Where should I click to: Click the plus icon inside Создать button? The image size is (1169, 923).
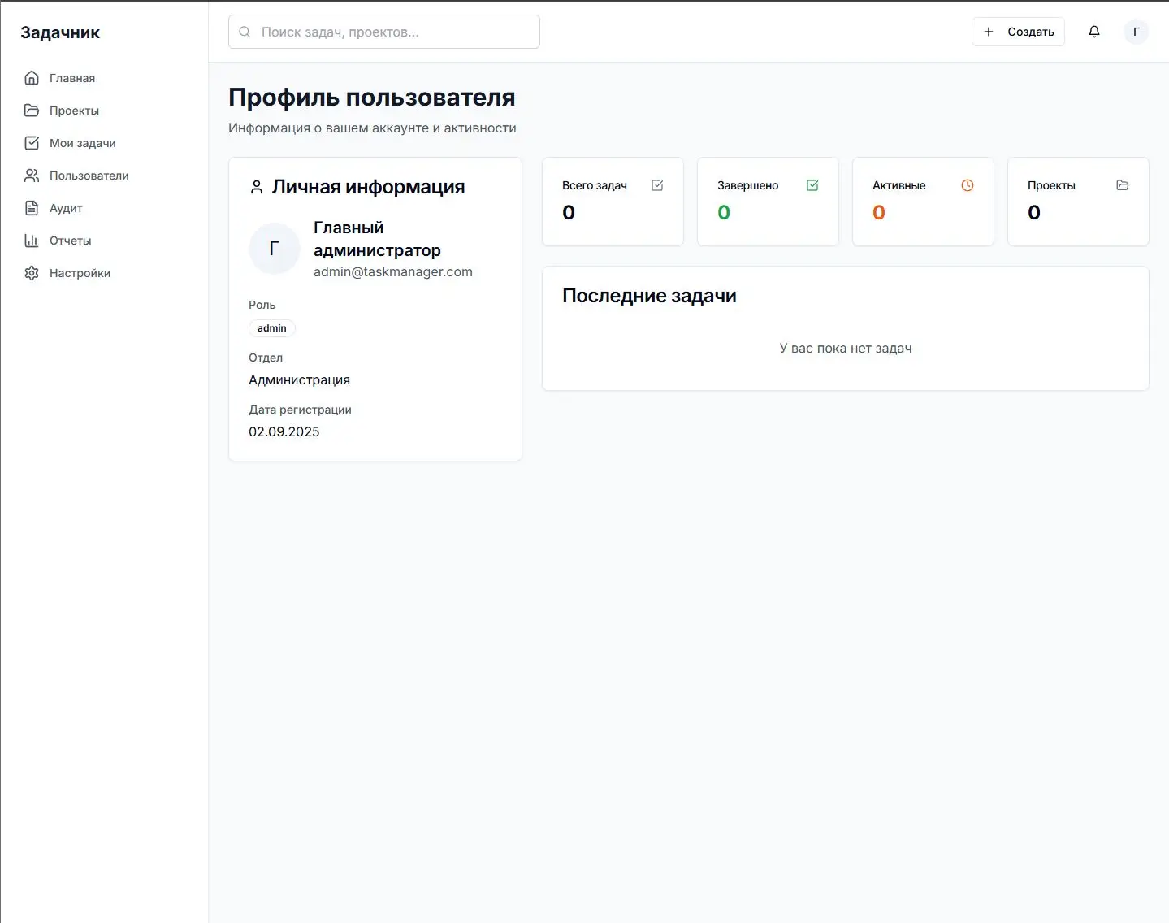[x=988, y=32]
